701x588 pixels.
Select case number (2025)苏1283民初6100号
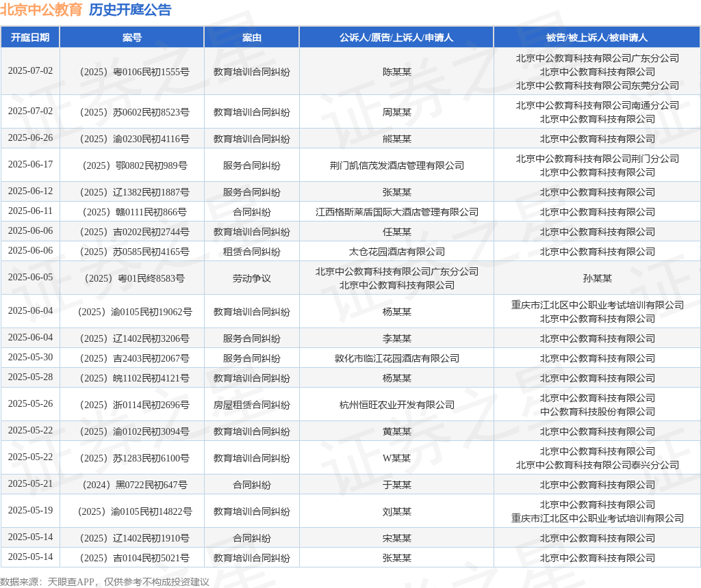click(135, 459)
